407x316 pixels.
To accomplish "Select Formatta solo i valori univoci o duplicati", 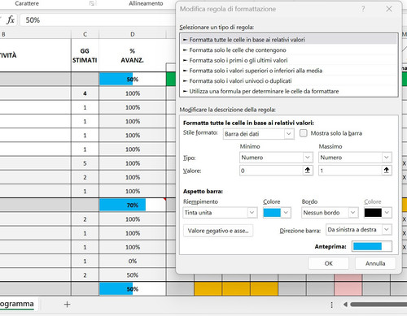I will tap(288, 81).
